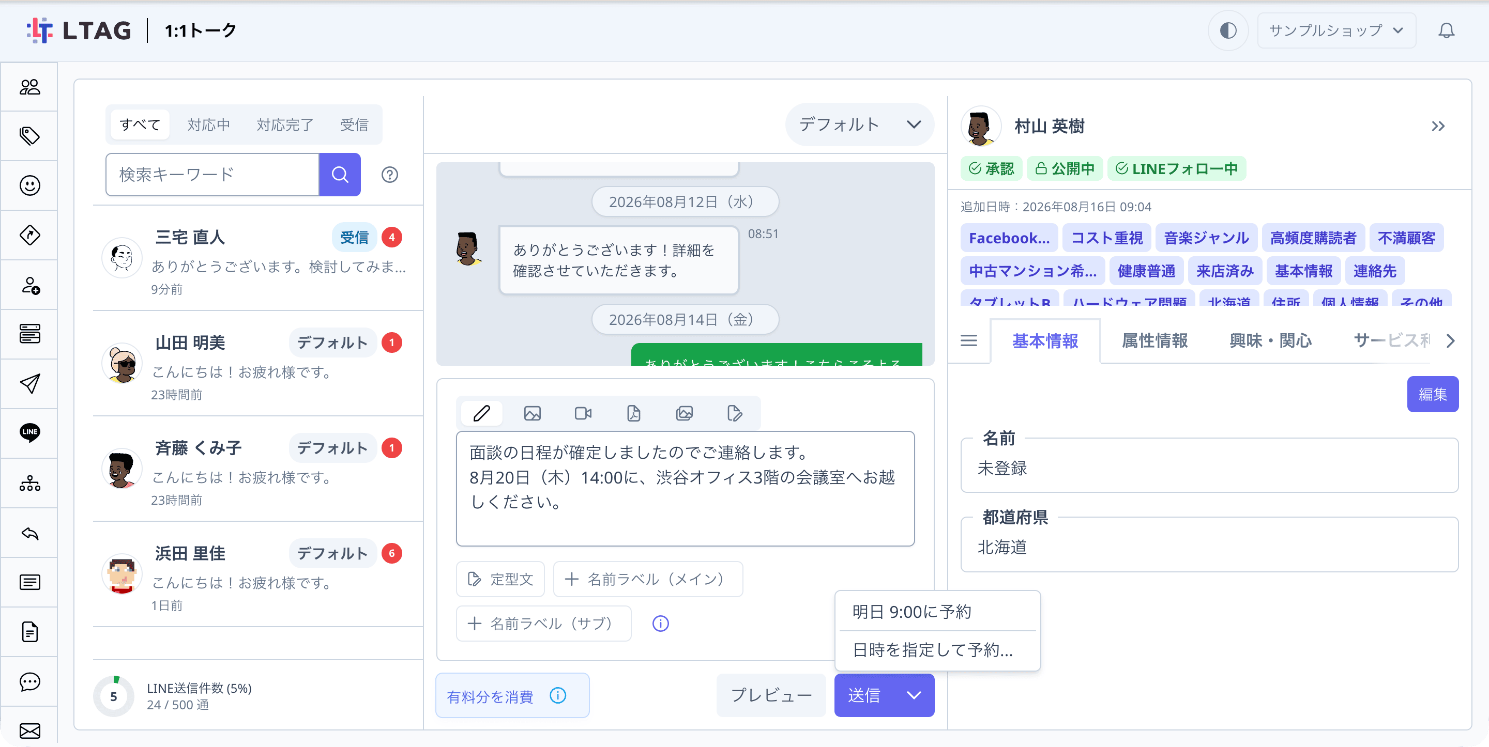Open the 属性情報 tab
1489x747 pixels.
pos(1154,341)
